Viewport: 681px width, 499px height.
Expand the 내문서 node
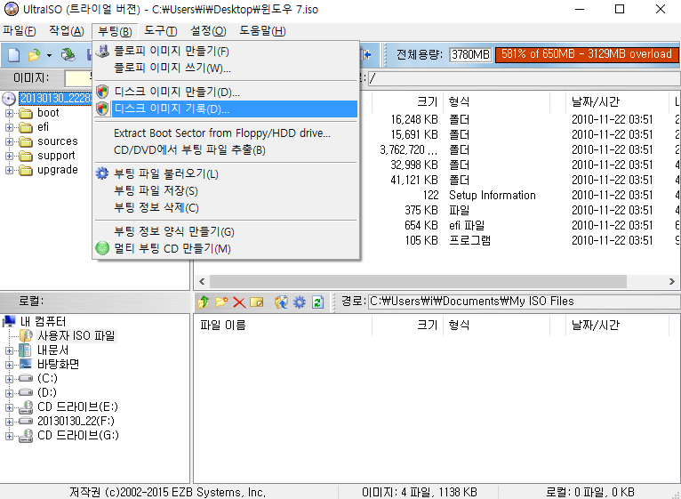click(x=9, y=350)
